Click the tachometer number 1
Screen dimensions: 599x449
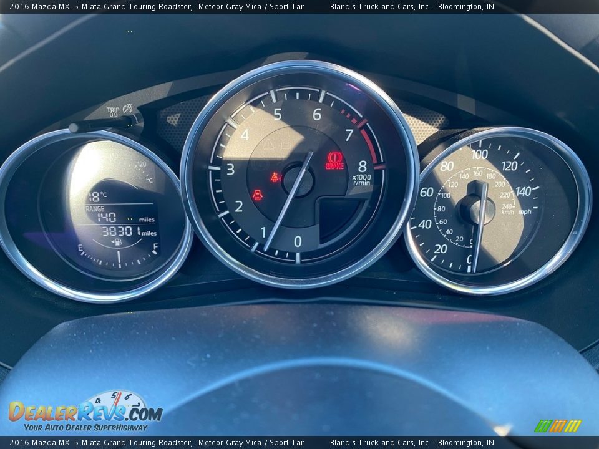pos(263,232)
